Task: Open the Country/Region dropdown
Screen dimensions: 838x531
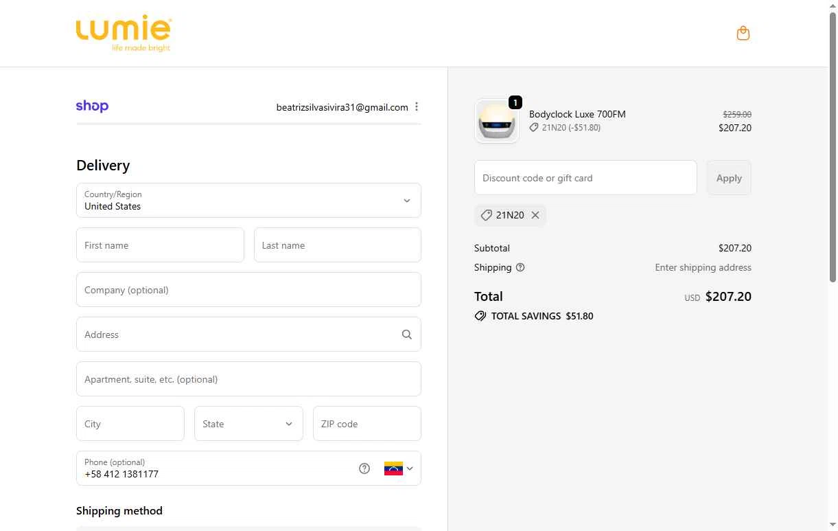Action: click(x=248, y=201)
